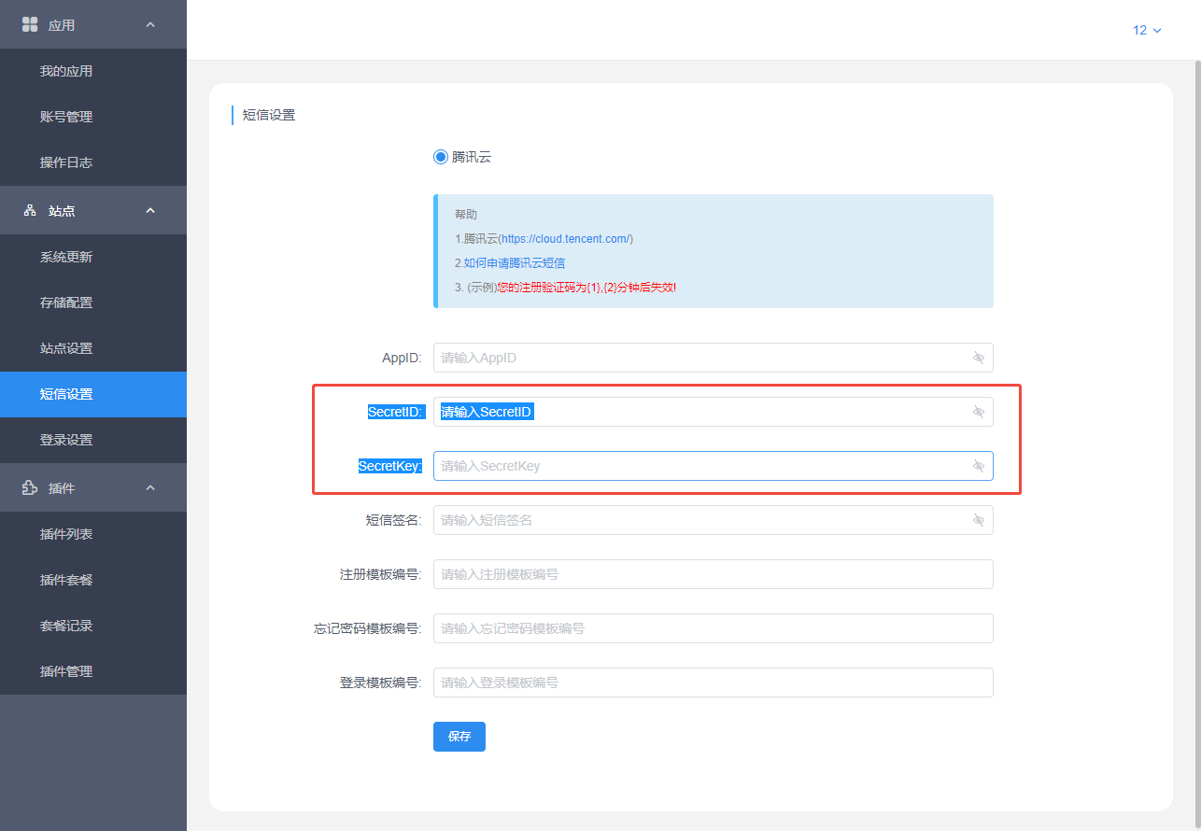Collapse the 应用 section chevron

(150, 24)
